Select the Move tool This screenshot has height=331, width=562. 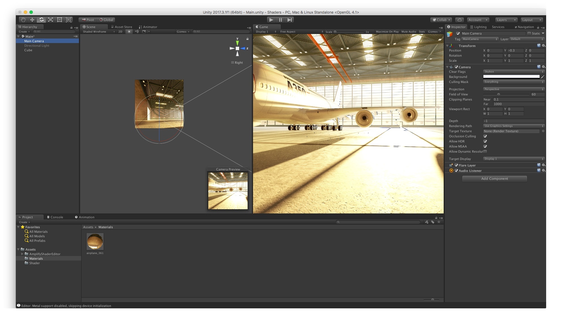(x=32, y=20)
